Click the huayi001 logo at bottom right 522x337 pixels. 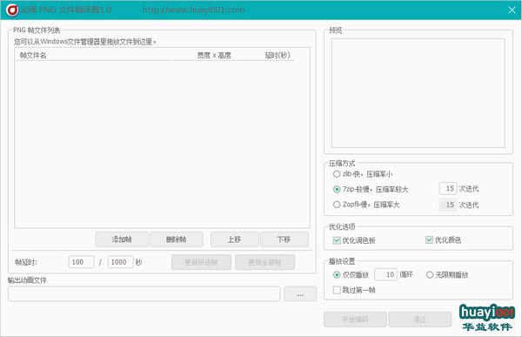486,318
